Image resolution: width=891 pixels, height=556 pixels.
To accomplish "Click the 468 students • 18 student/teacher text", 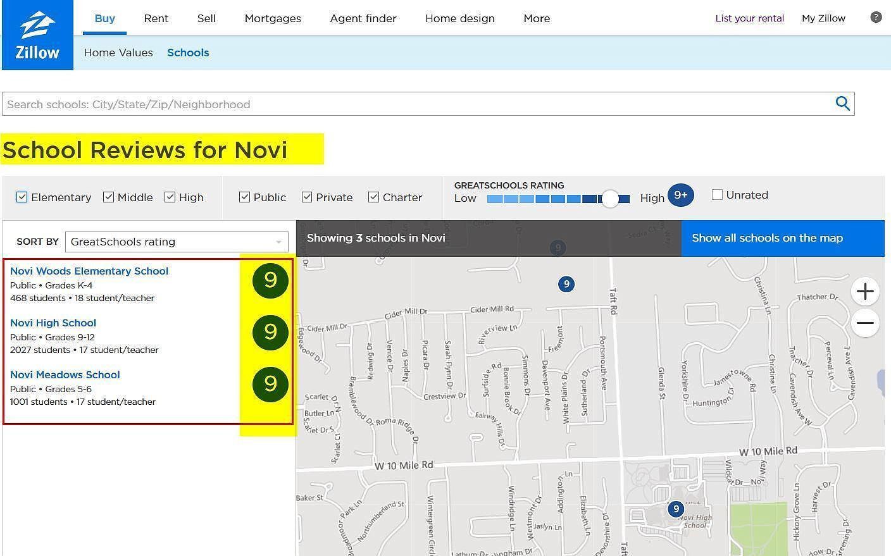I will click(82, 298).
